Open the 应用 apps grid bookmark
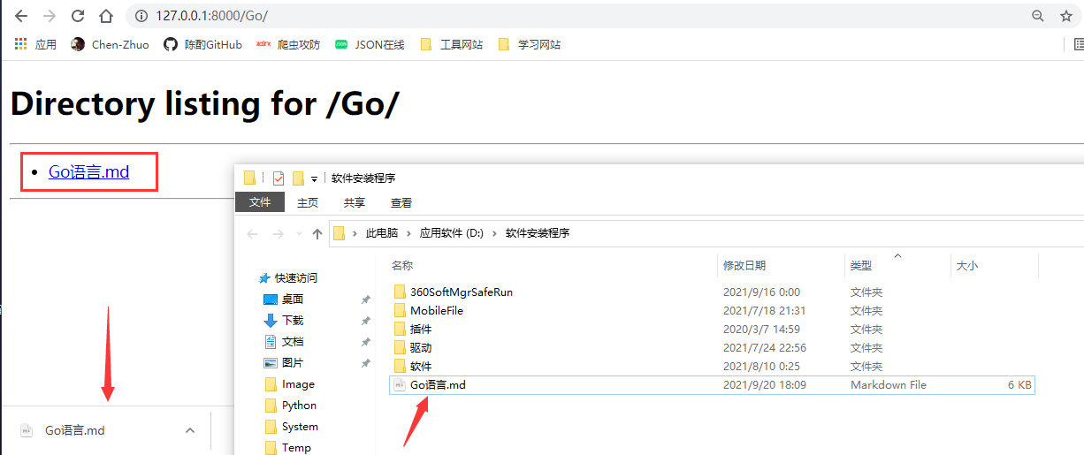This screenshot has width=1084, height=455. point(35,44)
